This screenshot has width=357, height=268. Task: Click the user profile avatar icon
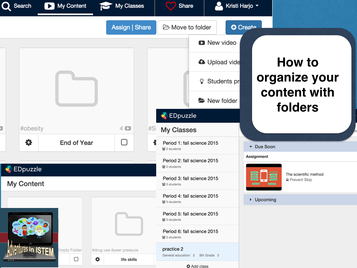coord(219,6)
